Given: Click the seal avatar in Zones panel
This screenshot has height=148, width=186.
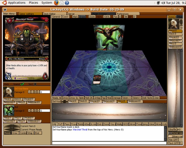Looking at the screenshot, I should pyautogui.click(x=174, y=24).
